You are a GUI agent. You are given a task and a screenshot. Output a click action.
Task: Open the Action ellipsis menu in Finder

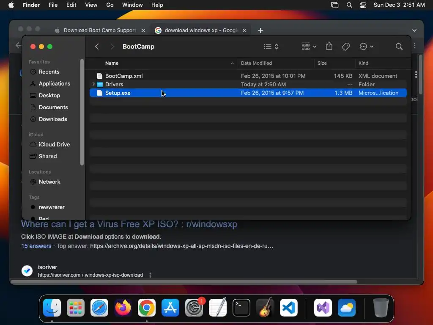pyautogui.click(x=367, y=47)
